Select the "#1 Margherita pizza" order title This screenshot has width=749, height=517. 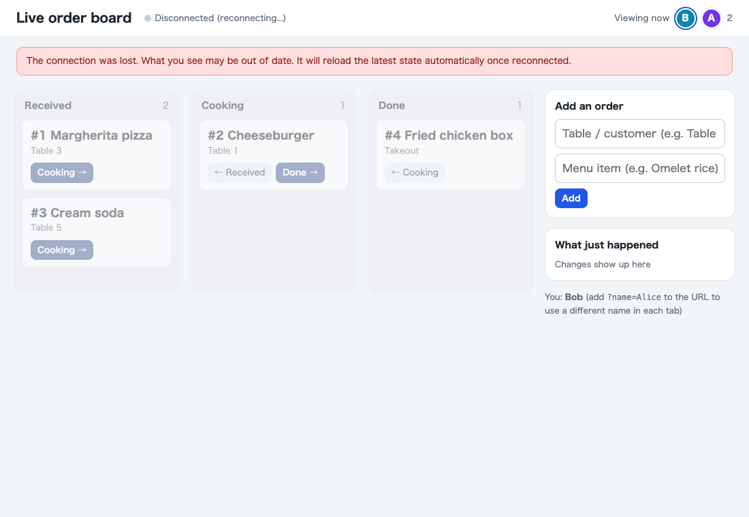(x=91, y=135)
